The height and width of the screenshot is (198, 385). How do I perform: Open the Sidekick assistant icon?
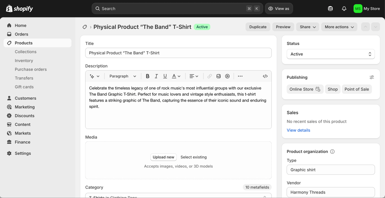[330, 9]
